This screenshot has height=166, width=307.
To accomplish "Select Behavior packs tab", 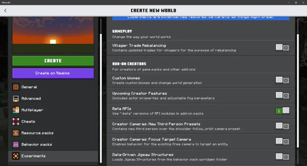I will [x=53, y=145].
